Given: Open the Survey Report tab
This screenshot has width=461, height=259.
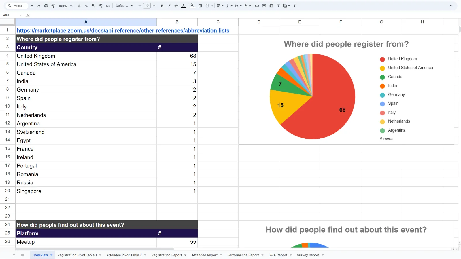Looking at the screenshot, I should pos(308,255).
